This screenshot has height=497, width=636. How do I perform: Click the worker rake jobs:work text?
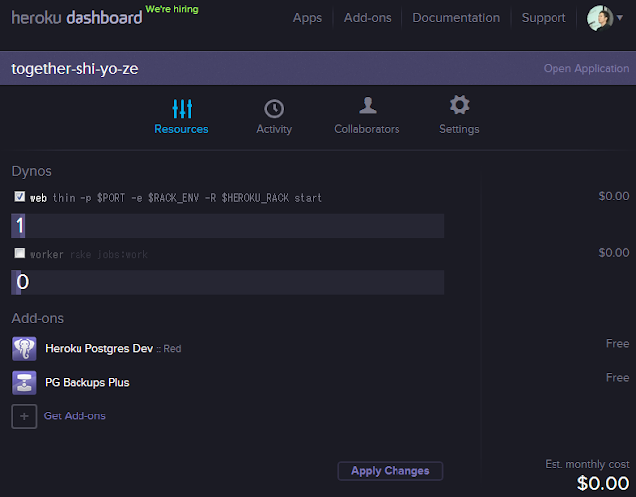pos(88,255)
